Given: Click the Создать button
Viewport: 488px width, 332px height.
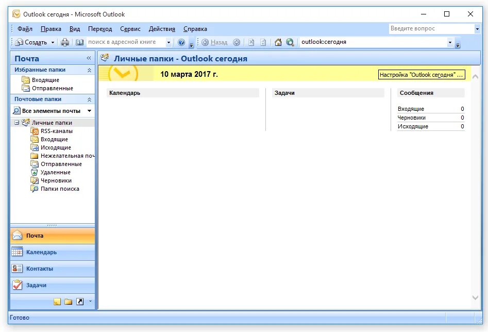Looking at the screenshot, I should point(31,42).
